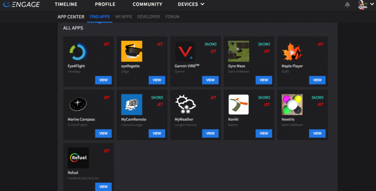
Task: View the eyeRegatta app
Action: point(157,80)
